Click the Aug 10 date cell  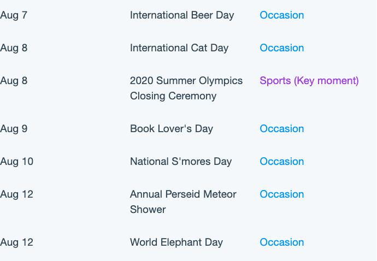16,162
